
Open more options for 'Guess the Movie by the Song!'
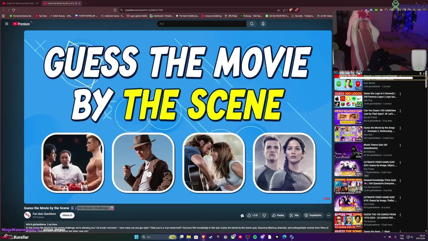point(400,128)
